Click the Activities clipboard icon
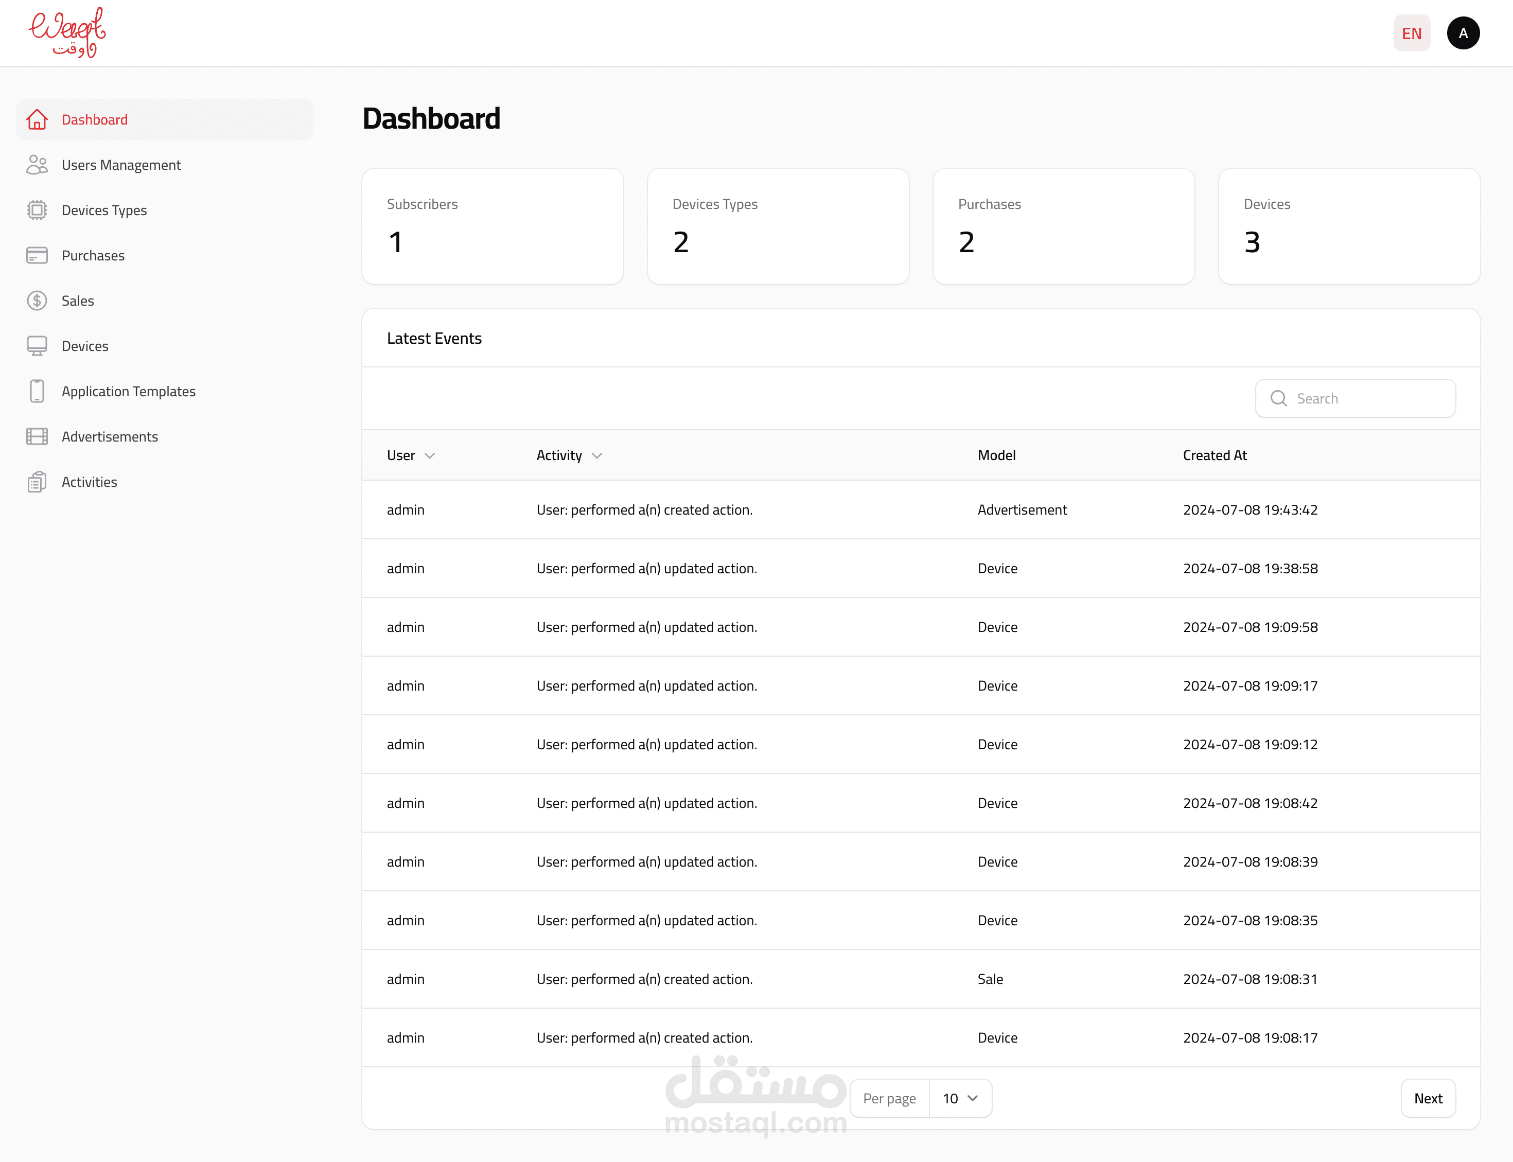 click(37, 482)
